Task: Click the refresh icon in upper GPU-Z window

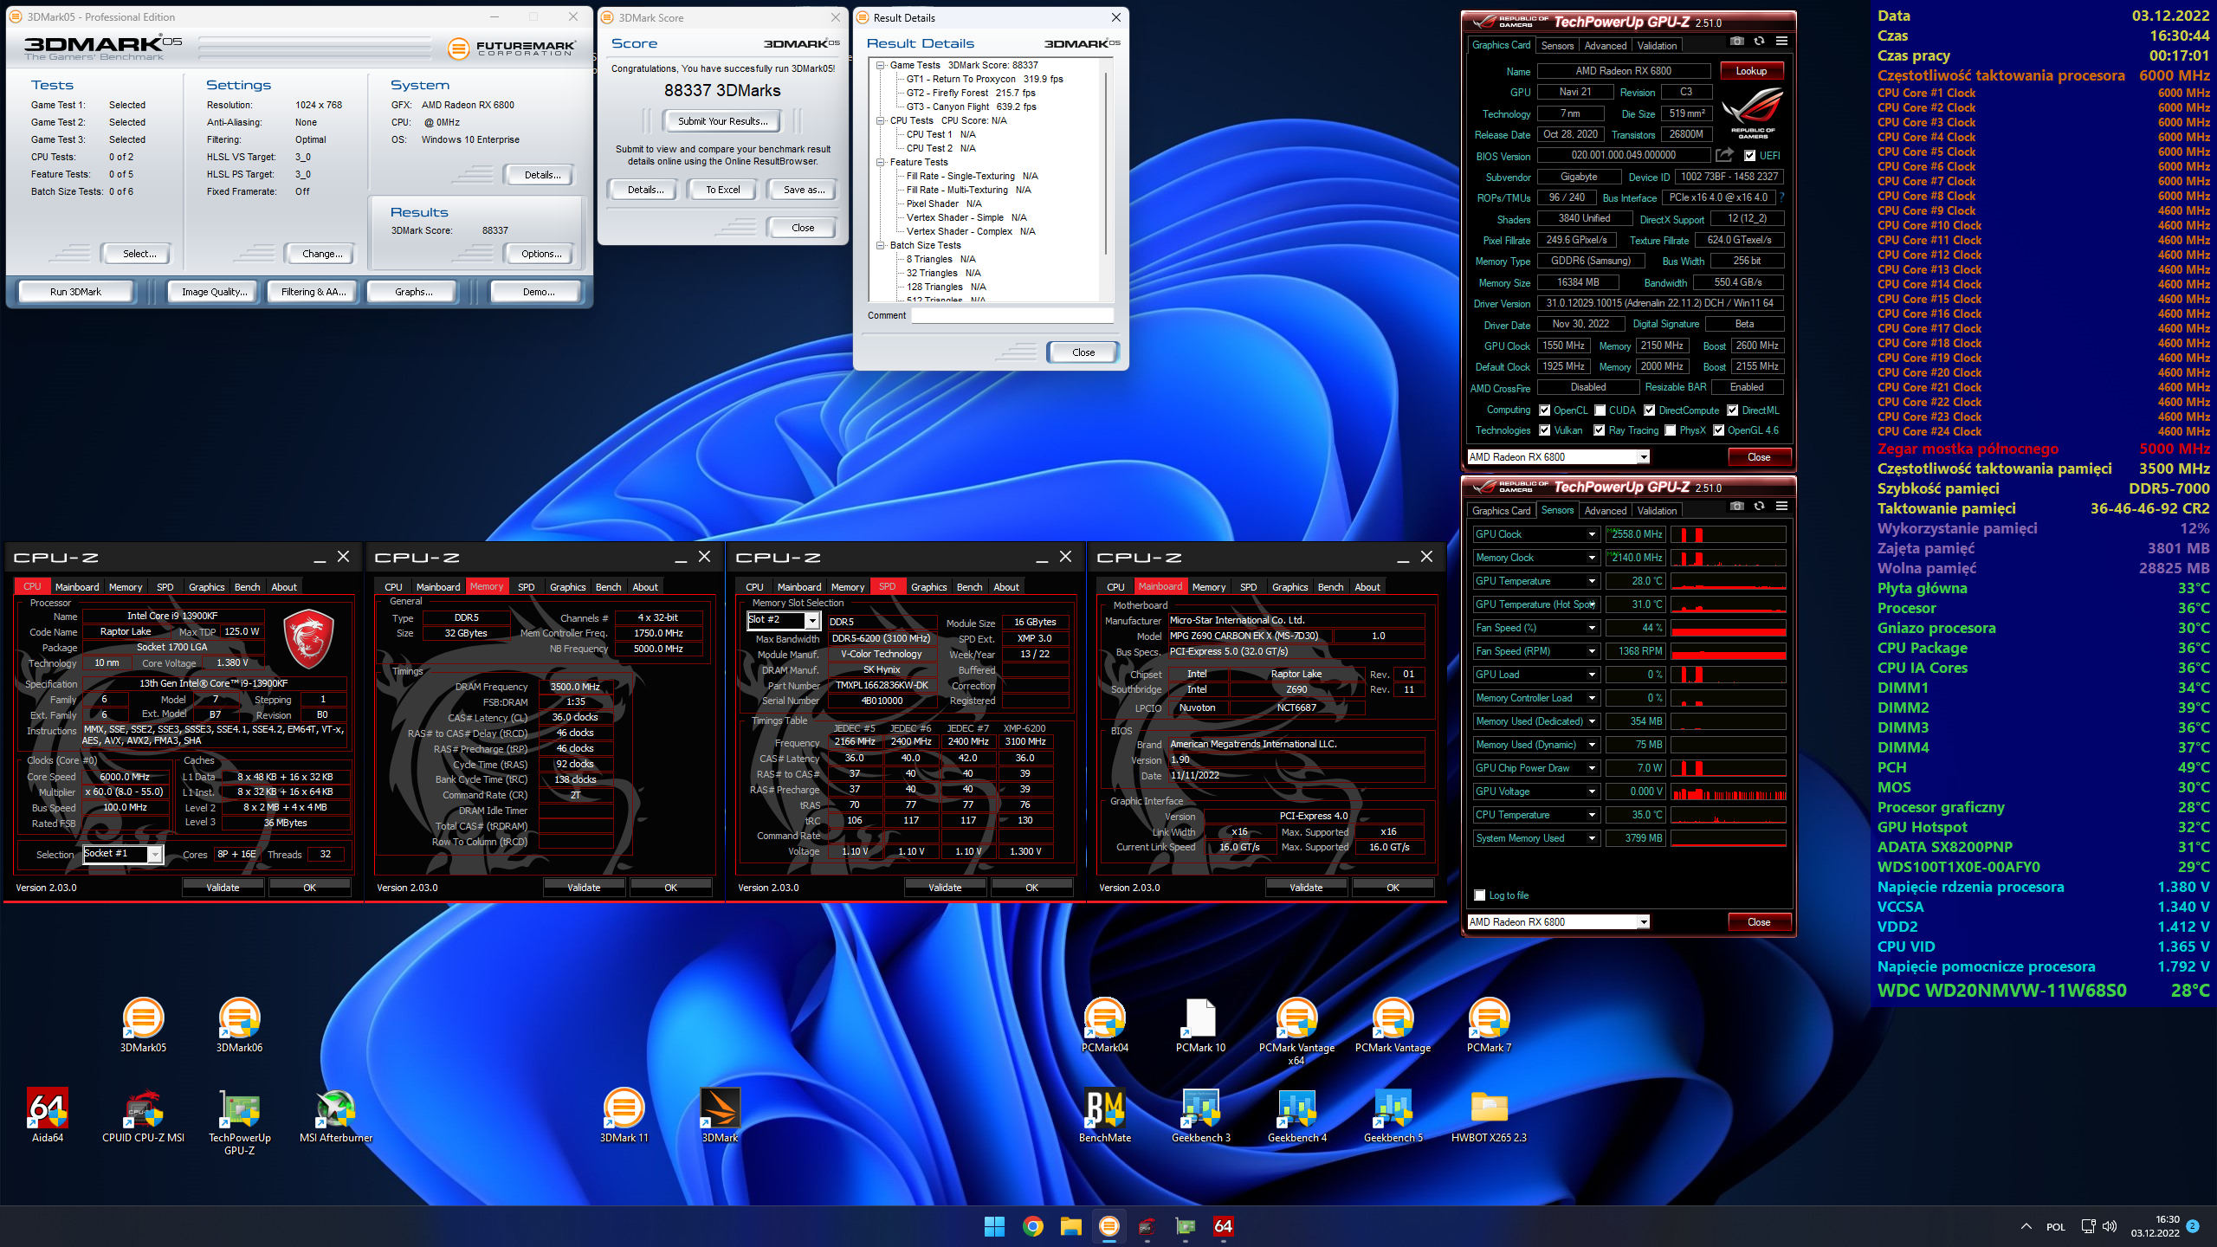Action: tap(1759, 42)
